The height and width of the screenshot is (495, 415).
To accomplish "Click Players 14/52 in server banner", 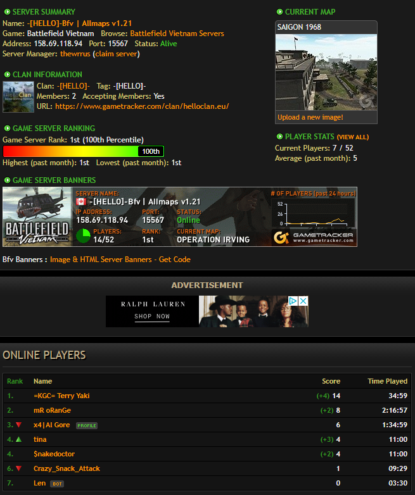I will [x=104, y=240].
